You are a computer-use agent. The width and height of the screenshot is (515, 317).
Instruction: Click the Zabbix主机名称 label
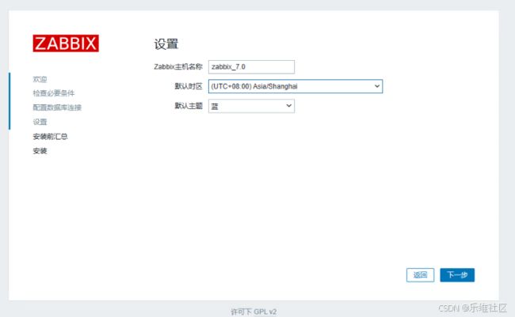(178, 67)
